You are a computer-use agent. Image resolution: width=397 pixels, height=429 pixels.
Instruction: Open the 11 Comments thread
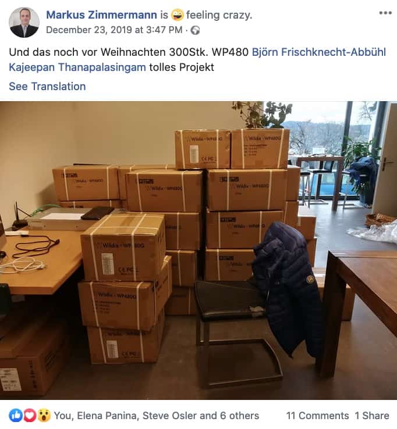click(x=317, y=416)
